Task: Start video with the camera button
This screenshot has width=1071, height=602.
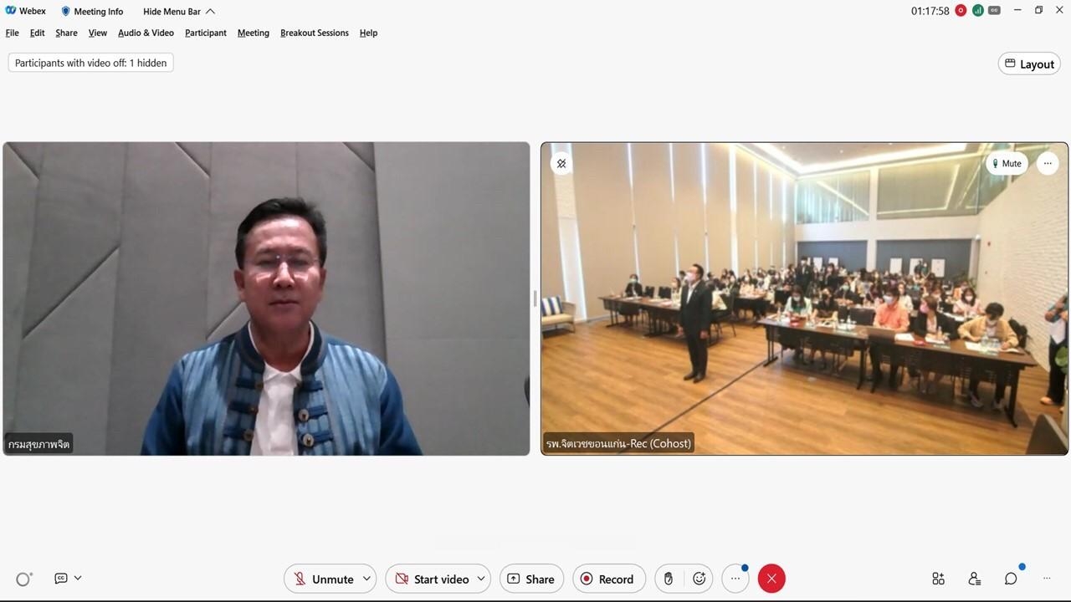Action: tap(432, 579)
